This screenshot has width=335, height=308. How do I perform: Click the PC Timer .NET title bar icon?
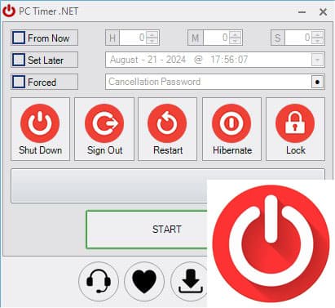[x=9, y=11]
